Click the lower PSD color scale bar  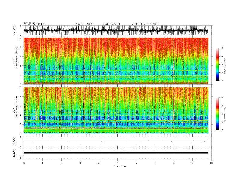tap(217, 114)
